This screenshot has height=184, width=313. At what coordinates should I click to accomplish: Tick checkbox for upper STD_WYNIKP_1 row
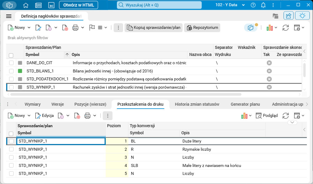[11, 87]
